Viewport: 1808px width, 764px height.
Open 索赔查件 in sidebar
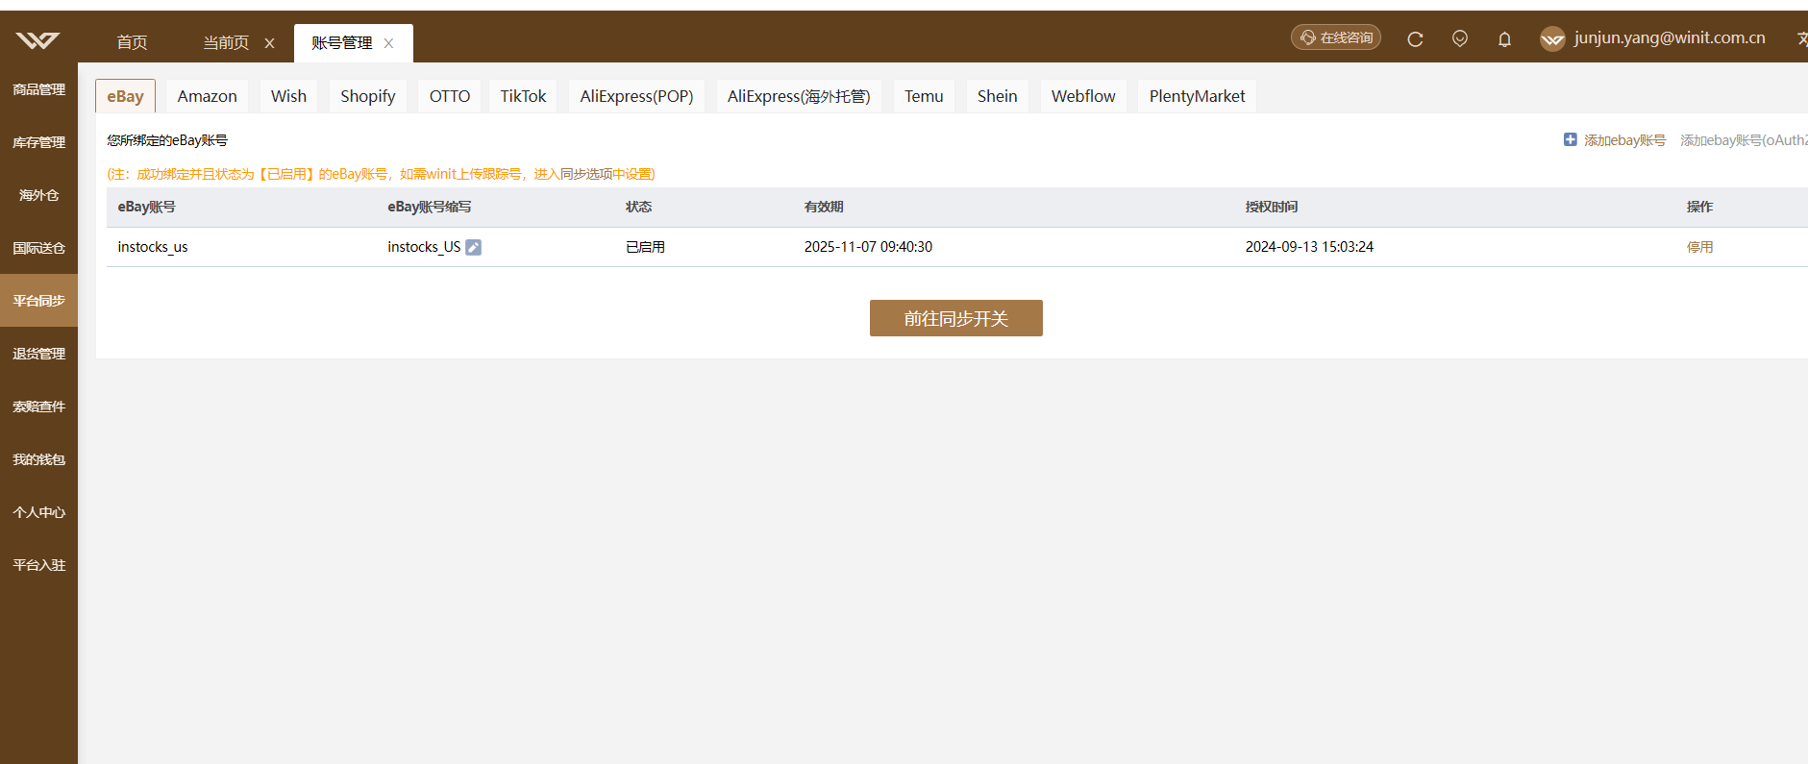[38, 407]
